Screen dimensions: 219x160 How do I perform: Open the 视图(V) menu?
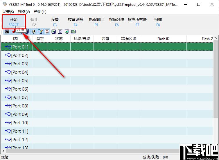click(x=24, y=12)
